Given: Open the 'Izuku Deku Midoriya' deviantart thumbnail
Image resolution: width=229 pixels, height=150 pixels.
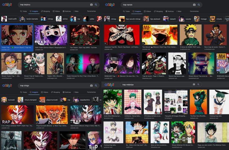Looking at the screenshot, I should point(113,102).
